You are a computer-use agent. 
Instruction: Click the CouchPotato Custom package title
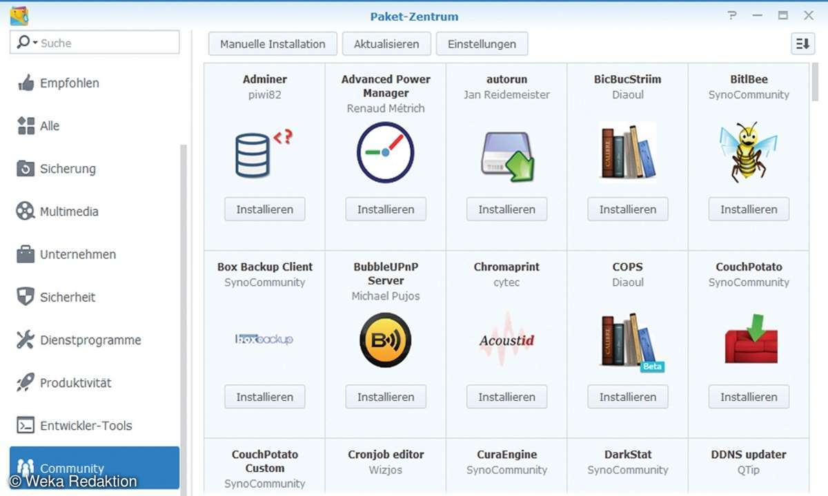[x=264, y=462]
